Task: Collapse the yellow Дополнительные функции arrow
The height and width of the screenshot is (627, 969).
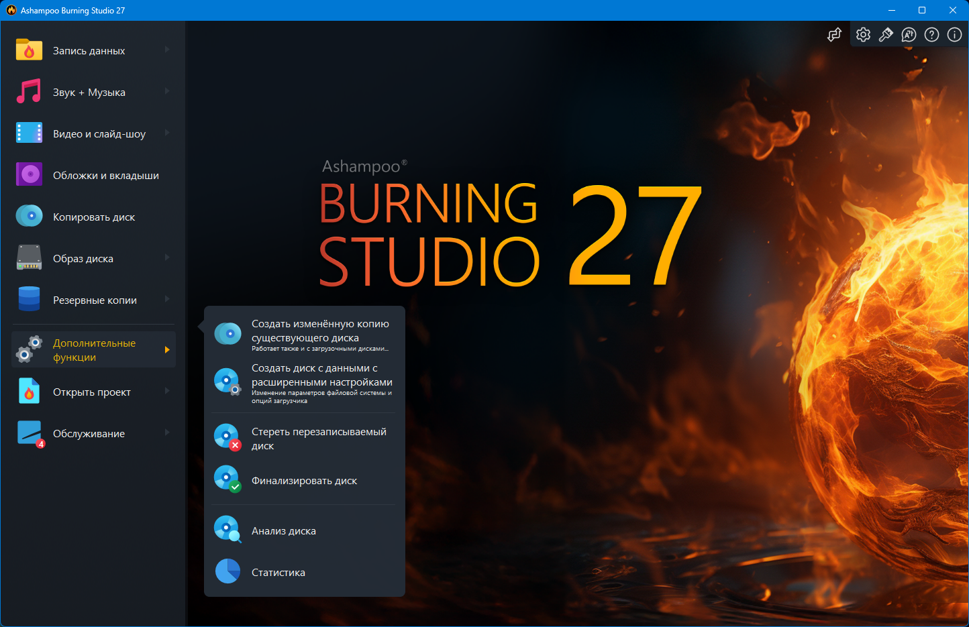Action: [167, 349]
